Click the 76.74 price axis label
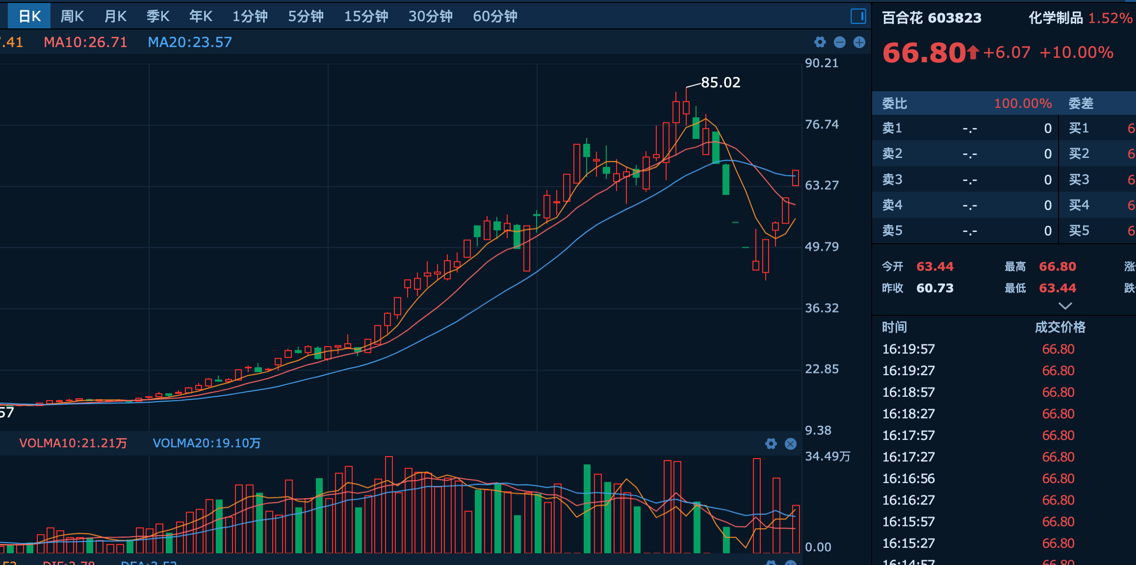1136x565 pixels. coord(822,125)
